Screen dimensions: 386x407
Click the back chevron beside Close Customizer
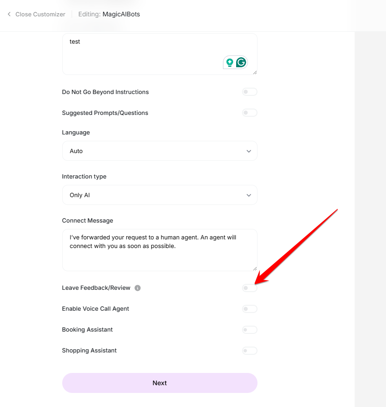9,14
